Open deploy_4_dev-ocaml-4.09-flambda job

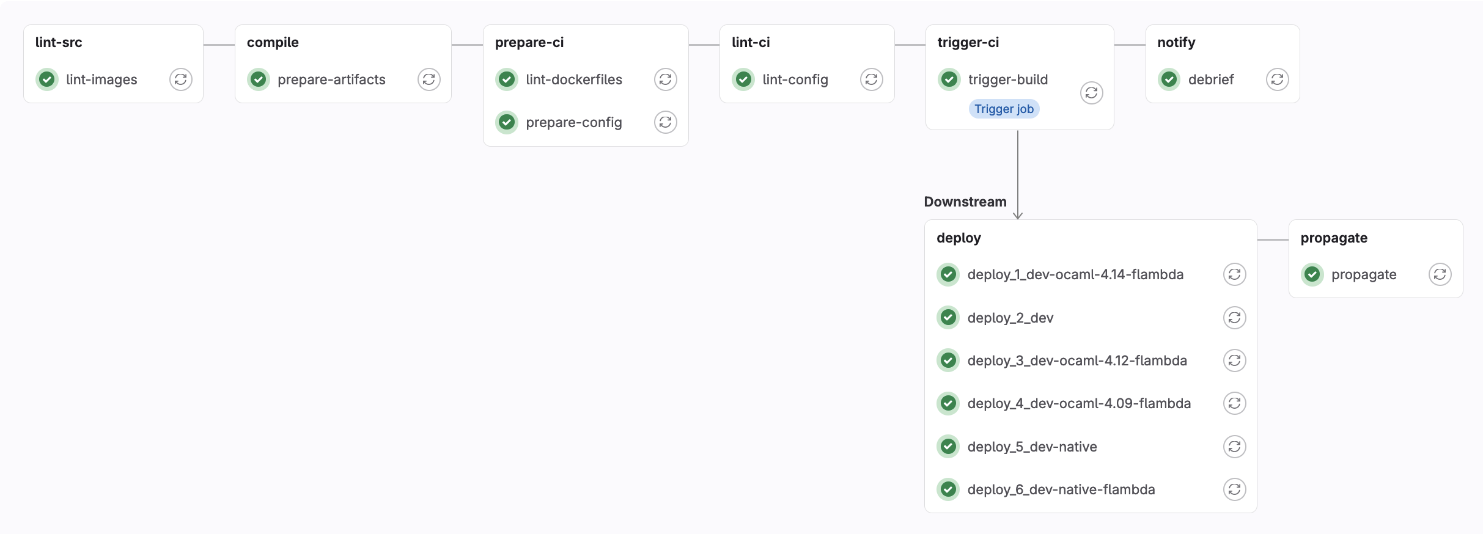[x=1079, y=403]
